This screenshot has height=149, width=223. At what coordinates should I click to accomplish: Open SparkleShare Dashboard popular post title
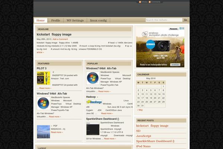pyautogui.click(x=103, y=119)
